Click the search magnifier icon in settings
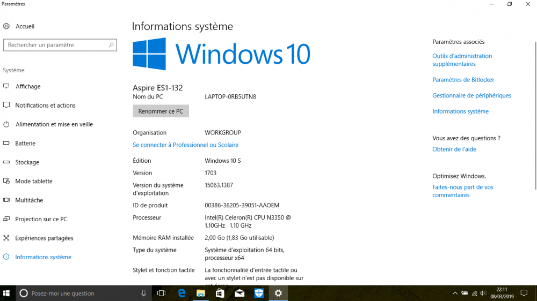The height and width of the screenshot is (301, 537). [111, 45]
